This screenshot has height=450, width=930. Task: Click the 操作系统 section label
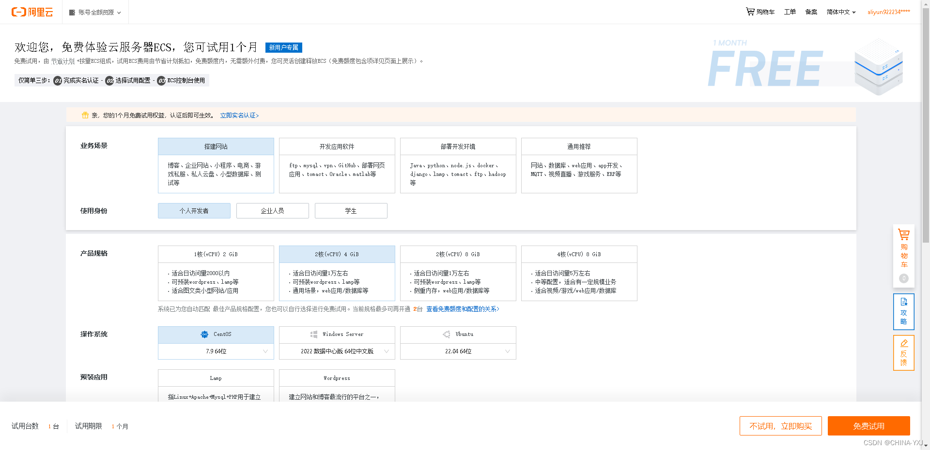point(94,334)
